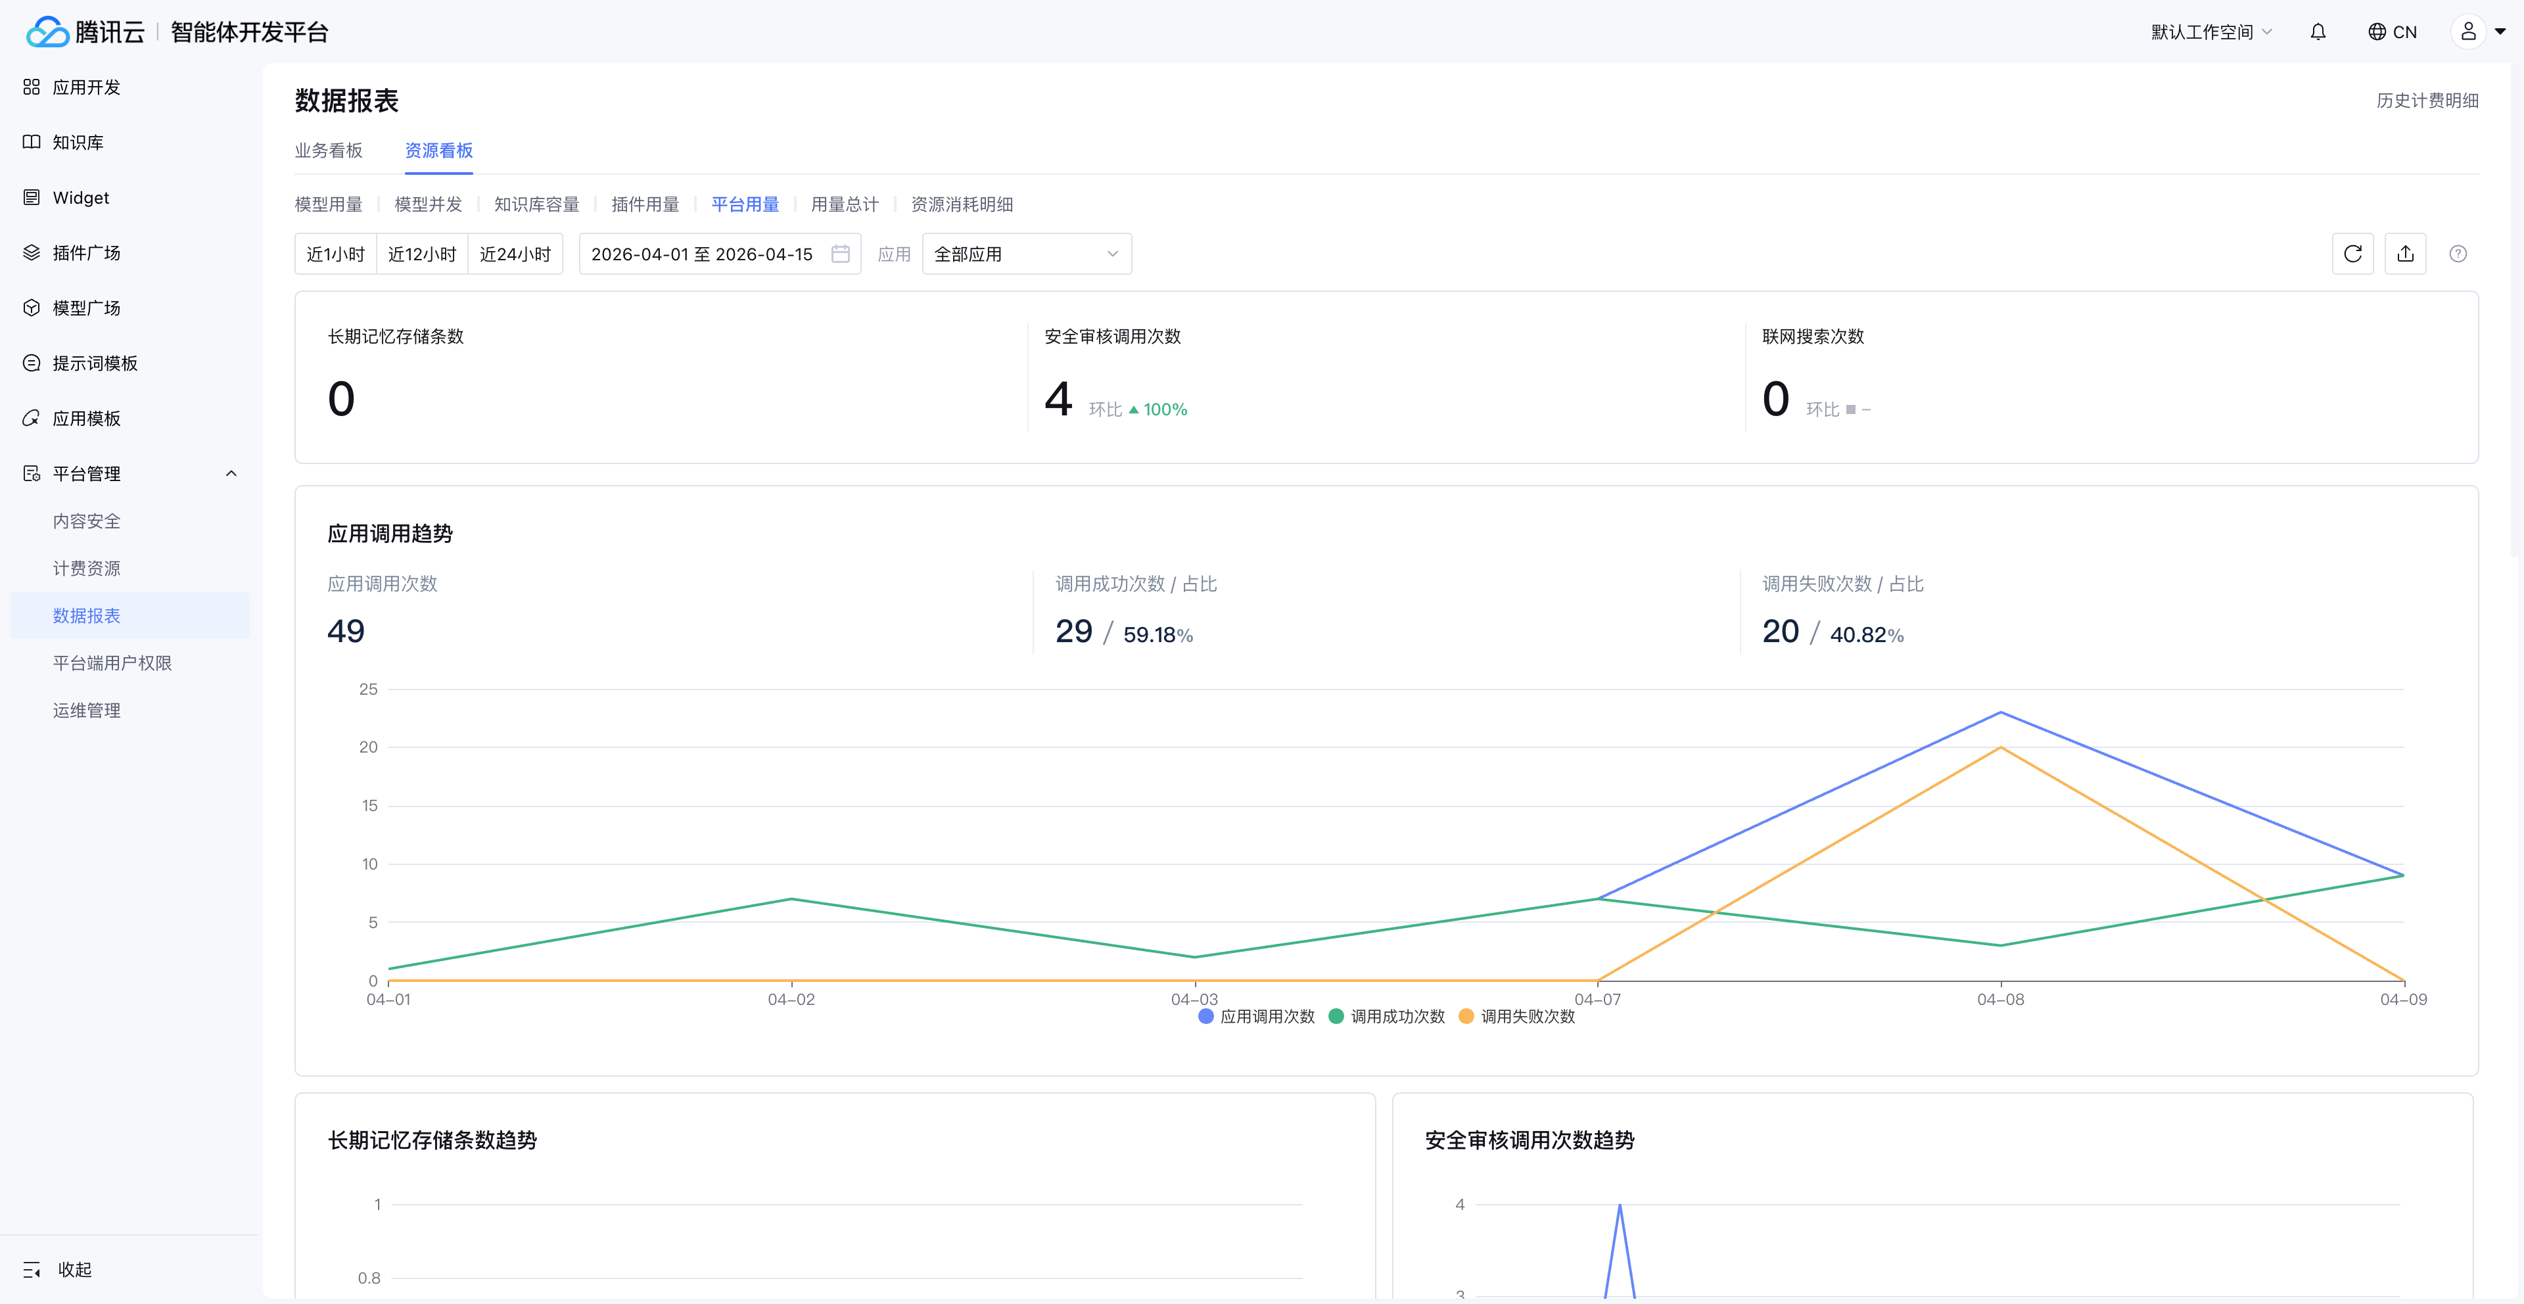Viewport: 2524px width, 1304px height.
Task: Click the export/upload icon button
Action: 2404,254
